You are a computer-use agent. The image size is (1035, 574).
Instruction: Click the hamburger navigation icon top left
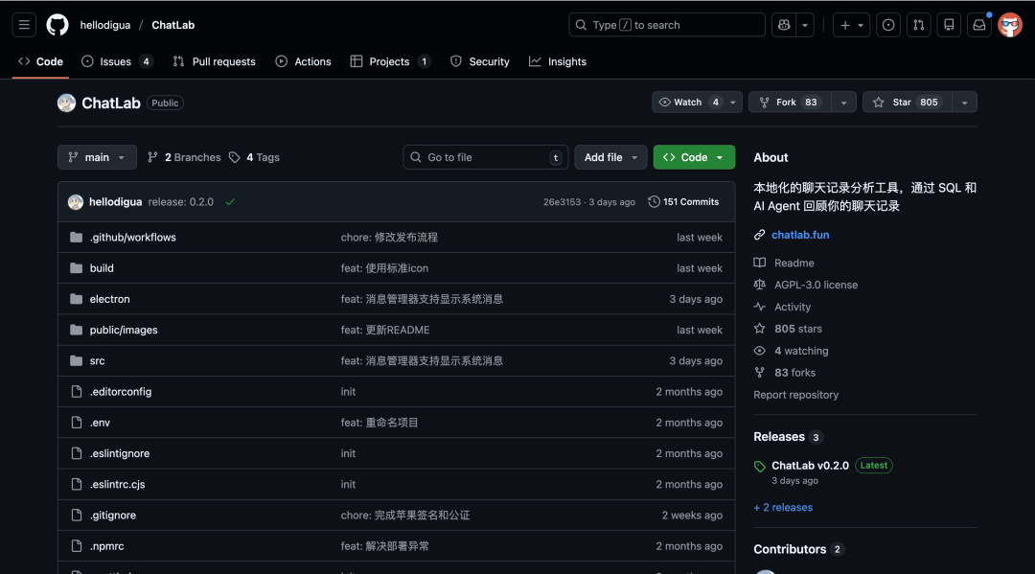tap(24, 24)
